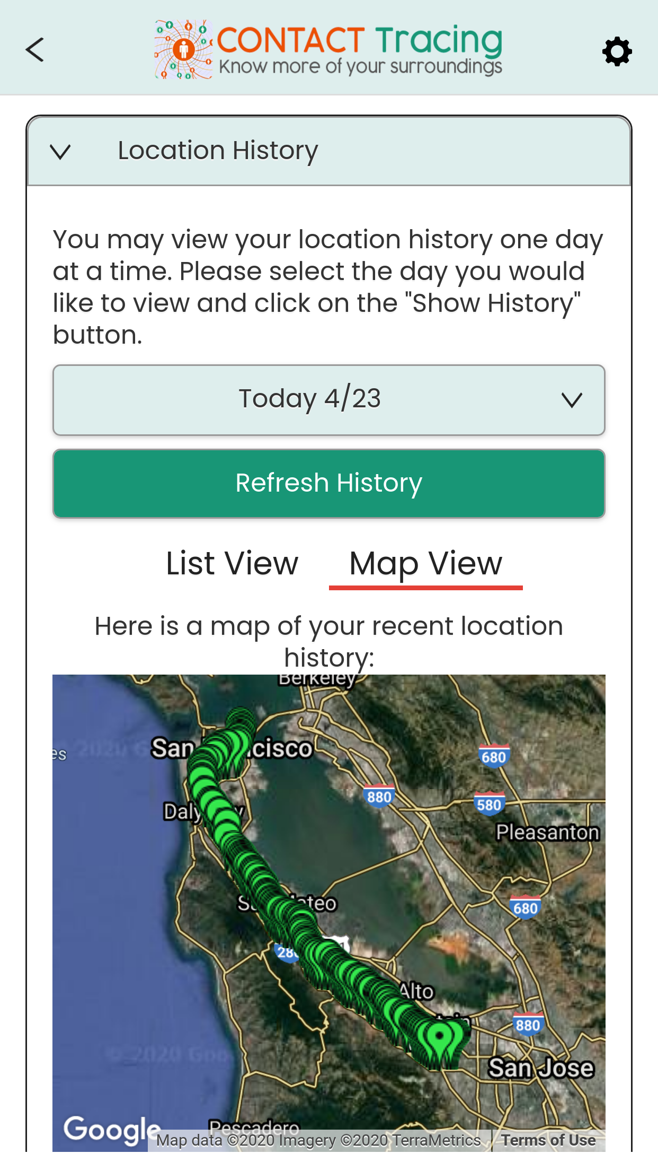Collapse the Location History section chevron
The width and height of the screenshot is (658, 1171).
click(60, 152)
